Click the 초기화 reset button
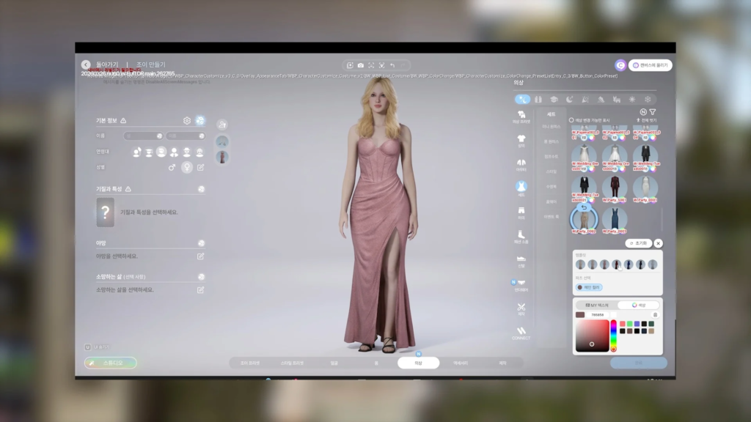Image resolution: width=751 pixels, height=422 pixels. point(638,243)
